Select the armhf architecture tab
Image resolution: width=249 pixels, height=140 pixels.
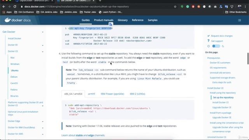(x=91, y=94)
